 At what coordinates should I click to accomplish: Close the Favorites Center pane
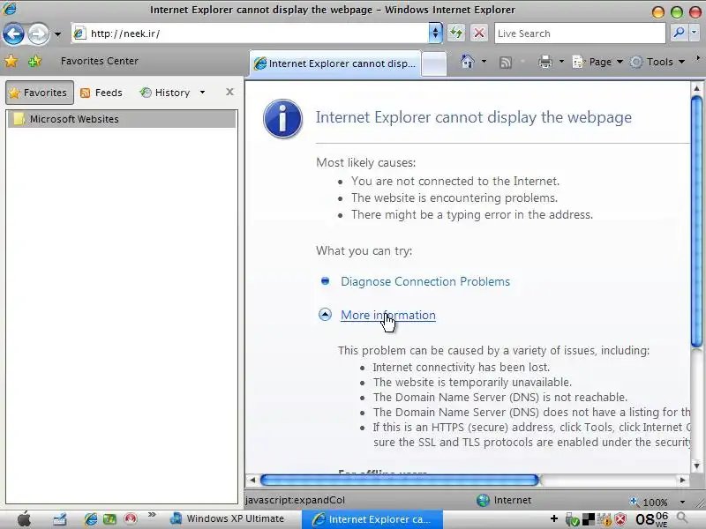pyautogui.click(x=229, y=92)
